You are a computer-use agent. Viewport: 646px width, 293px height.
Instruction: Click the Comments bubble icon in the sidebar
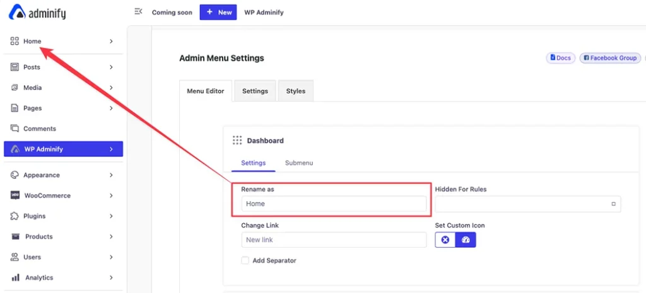pos(15,129)
